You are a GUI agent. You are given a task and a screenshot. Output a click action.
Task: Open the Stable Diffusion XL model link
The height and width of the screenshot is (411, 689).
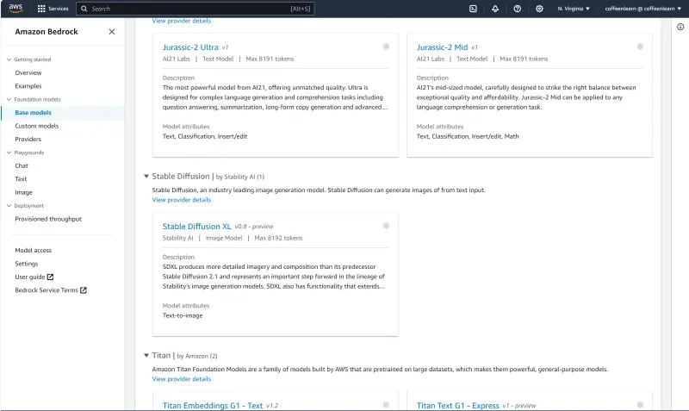[196, 227]
